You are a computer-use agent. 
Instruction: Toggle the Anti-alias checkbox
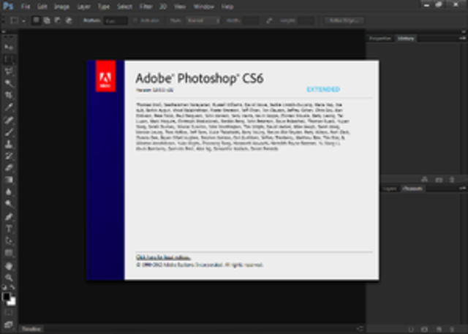135,20
